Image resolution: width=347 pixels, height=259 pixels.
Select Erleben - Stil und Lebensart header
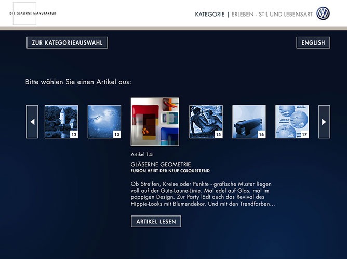tap(272, 15)
